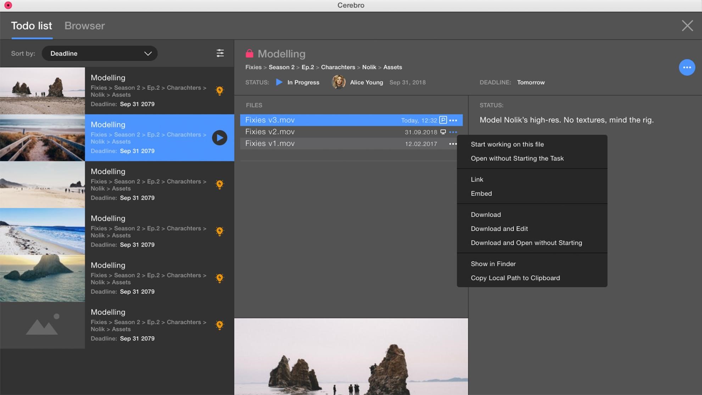The width and height of the screenshot is (702, 395).
Task: Switch to the Browser tab
Action: 85,26
